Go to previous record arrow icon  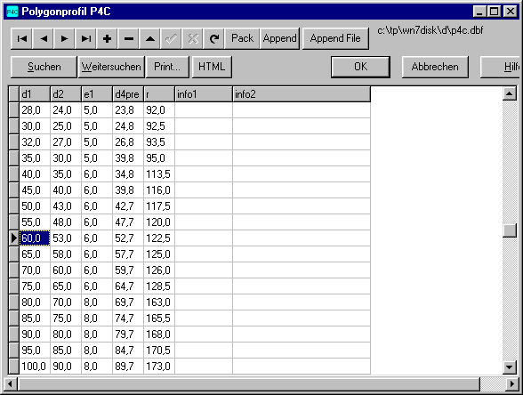pos(44,39)
